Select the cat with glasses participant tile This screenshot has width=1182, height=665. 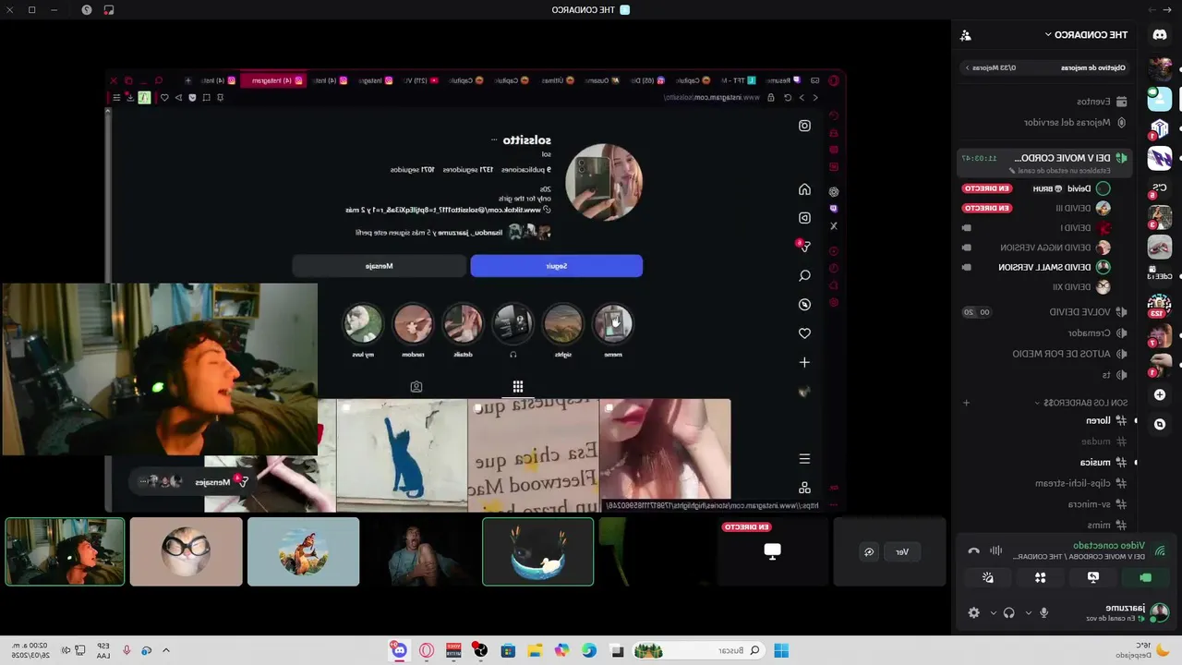[x=187, y=551]
